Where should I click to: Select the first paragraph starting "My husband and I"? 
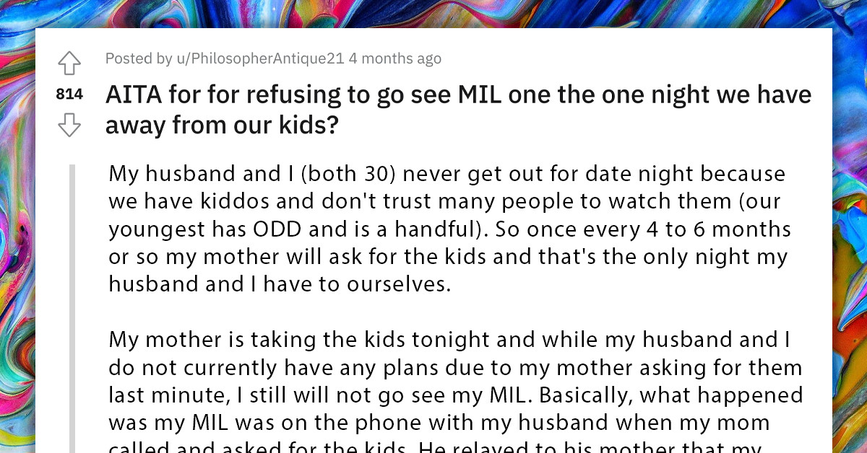pyautogui.click(x=433, y=227)
